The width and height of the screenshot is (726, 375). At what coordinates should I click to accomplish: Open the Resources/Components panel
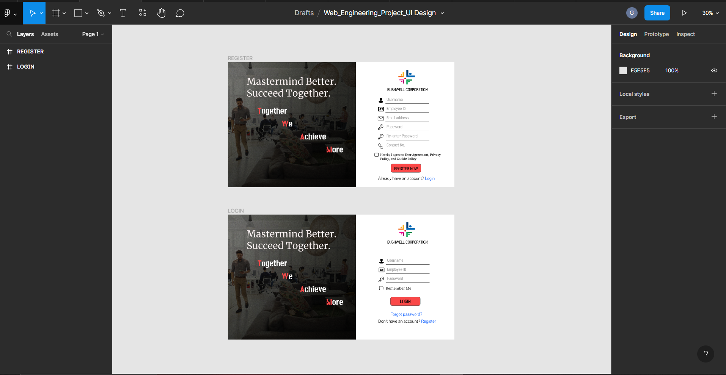pos(142,12)
